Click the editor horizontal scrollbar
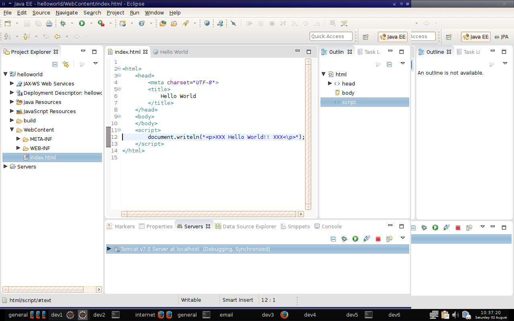Image resolution: width=514 pixels, height=321 pixels. coord(212,214)
